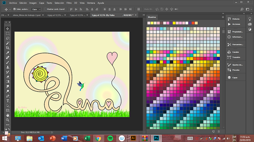The height and width of the screenshot is (142, 254).
Task: Toggle the Selec. autom. checkbox
Action: click(15, 9)
